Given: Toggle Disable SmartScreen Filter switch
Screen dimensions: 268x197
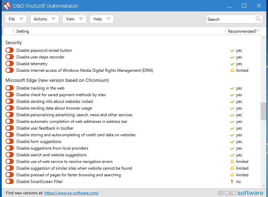Looking at the screenshot, I should [9, 181].
